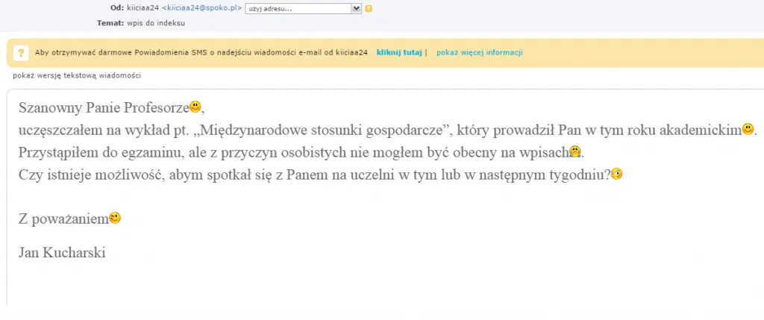Click 'pokaż wersję tekstową wiadomości'
This screenshot has height=320, width=764.
77,75
